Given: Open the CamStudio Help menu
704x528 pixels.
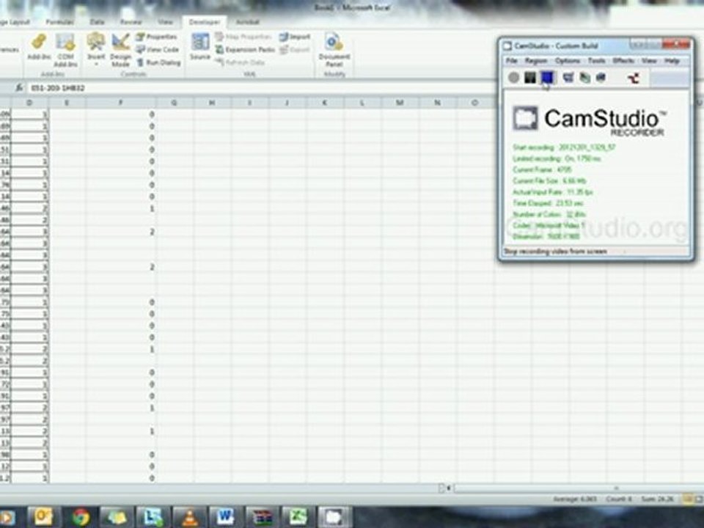Looking at the screenshot, I should tap(672, 61).
